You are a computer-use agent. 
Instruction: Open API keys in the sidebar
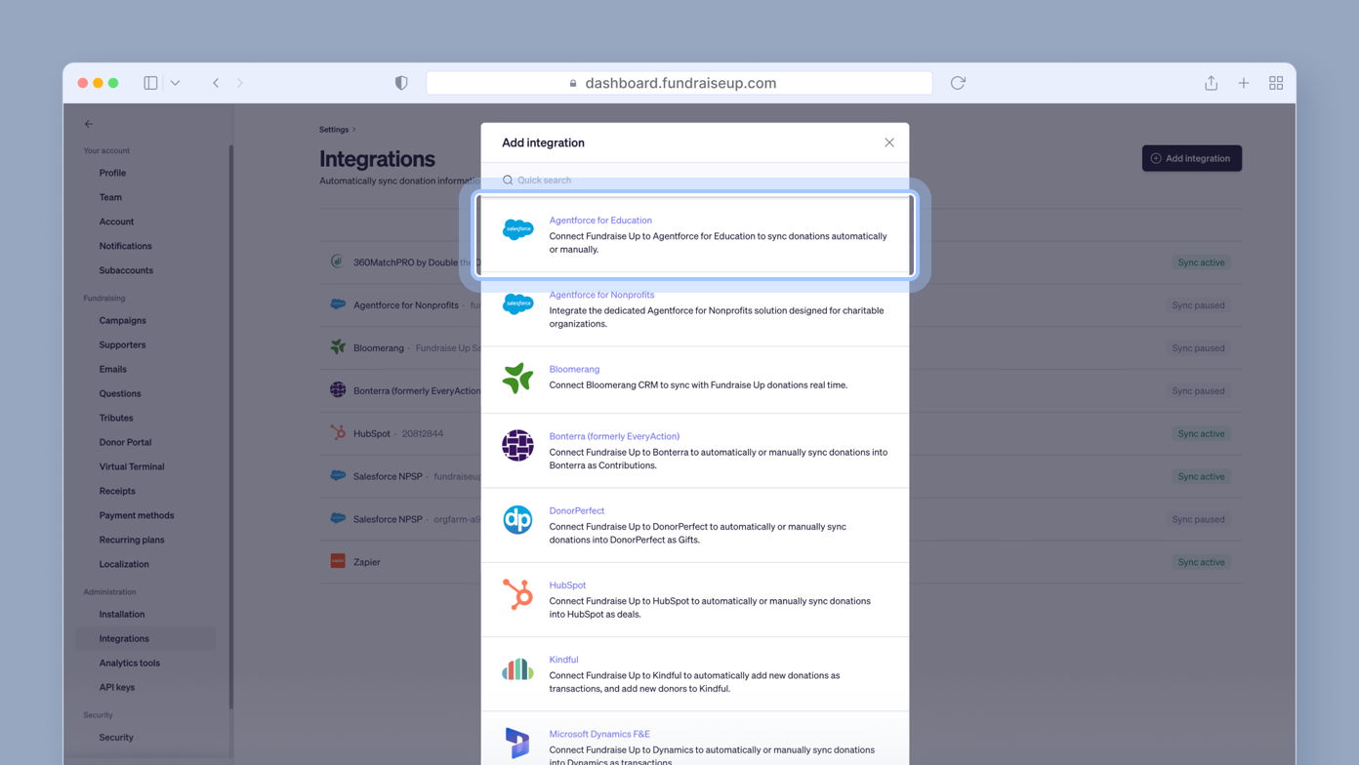tap(117, 687)
